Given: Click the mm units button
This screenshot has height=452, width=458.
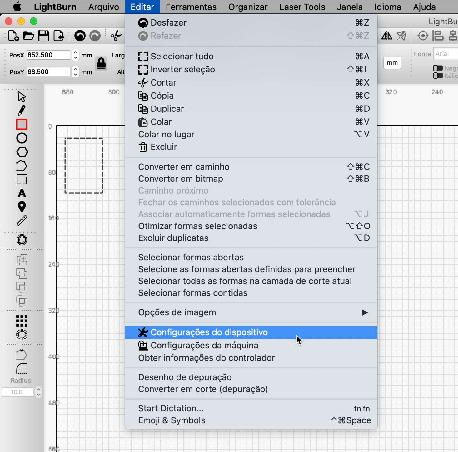Looking at the screenshot, I should click(x=392, y=63).
